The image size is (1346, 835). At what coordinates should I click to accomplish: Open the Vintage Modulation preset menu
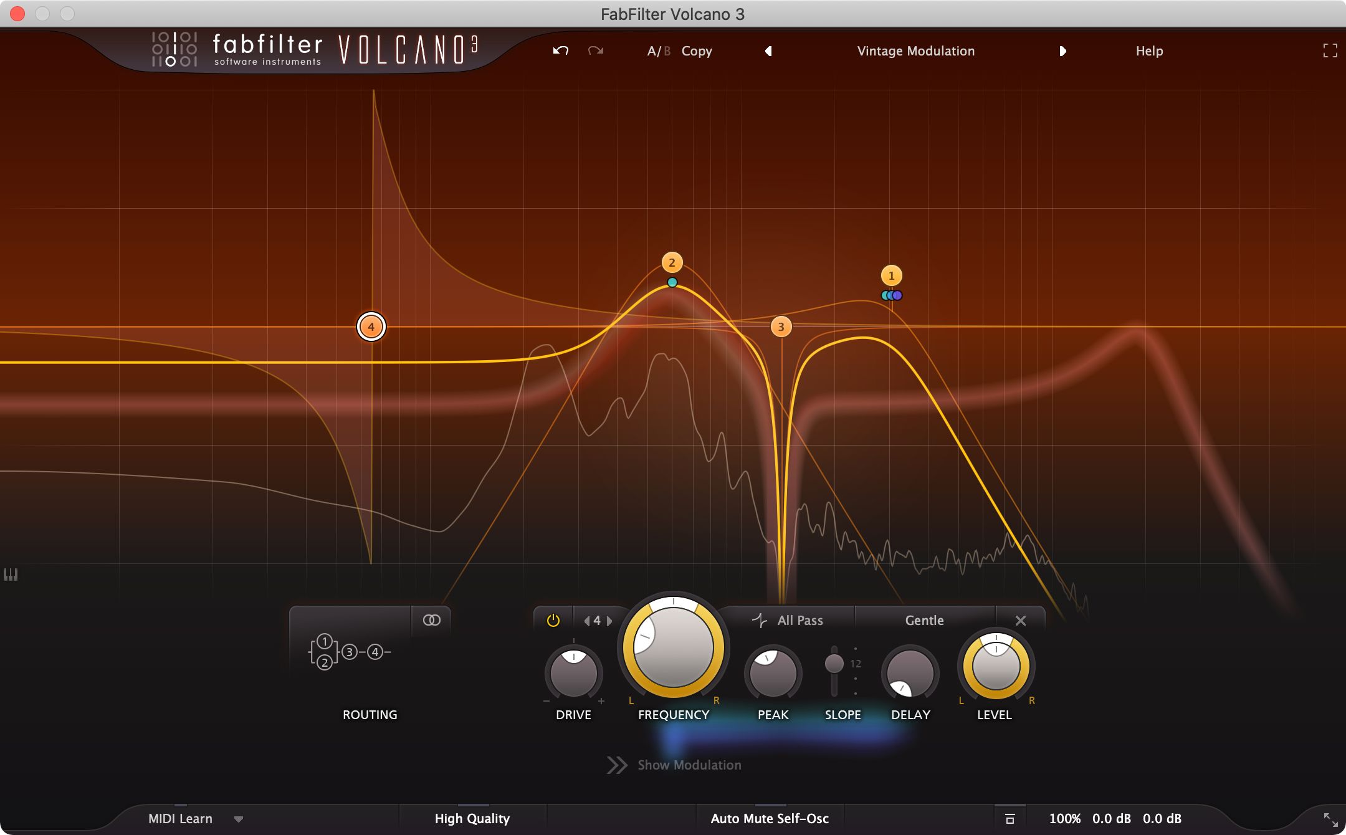coord(915,51)
